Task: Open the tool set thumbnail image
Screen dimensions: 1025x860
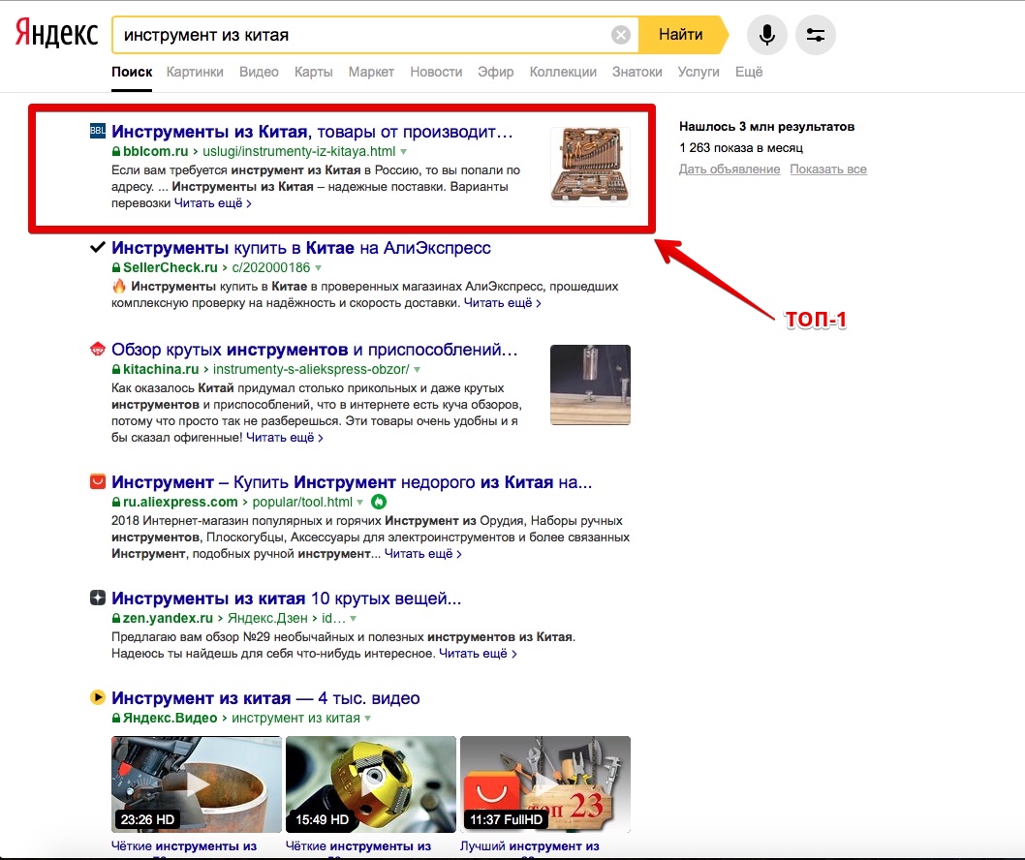Action: 590,167
